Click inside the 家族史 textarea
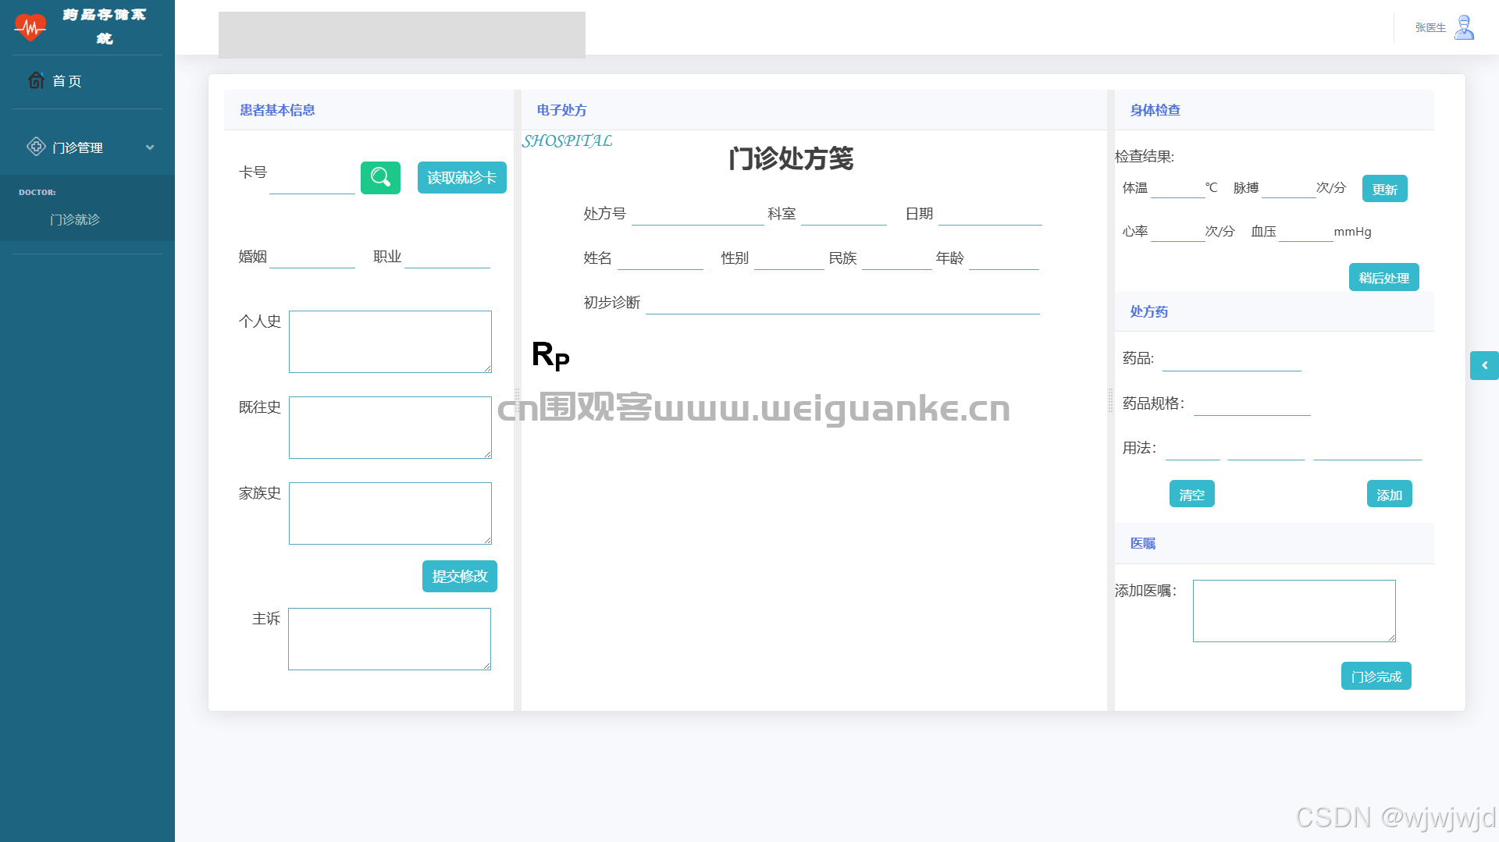The image size is (1499, 842). 390,513
